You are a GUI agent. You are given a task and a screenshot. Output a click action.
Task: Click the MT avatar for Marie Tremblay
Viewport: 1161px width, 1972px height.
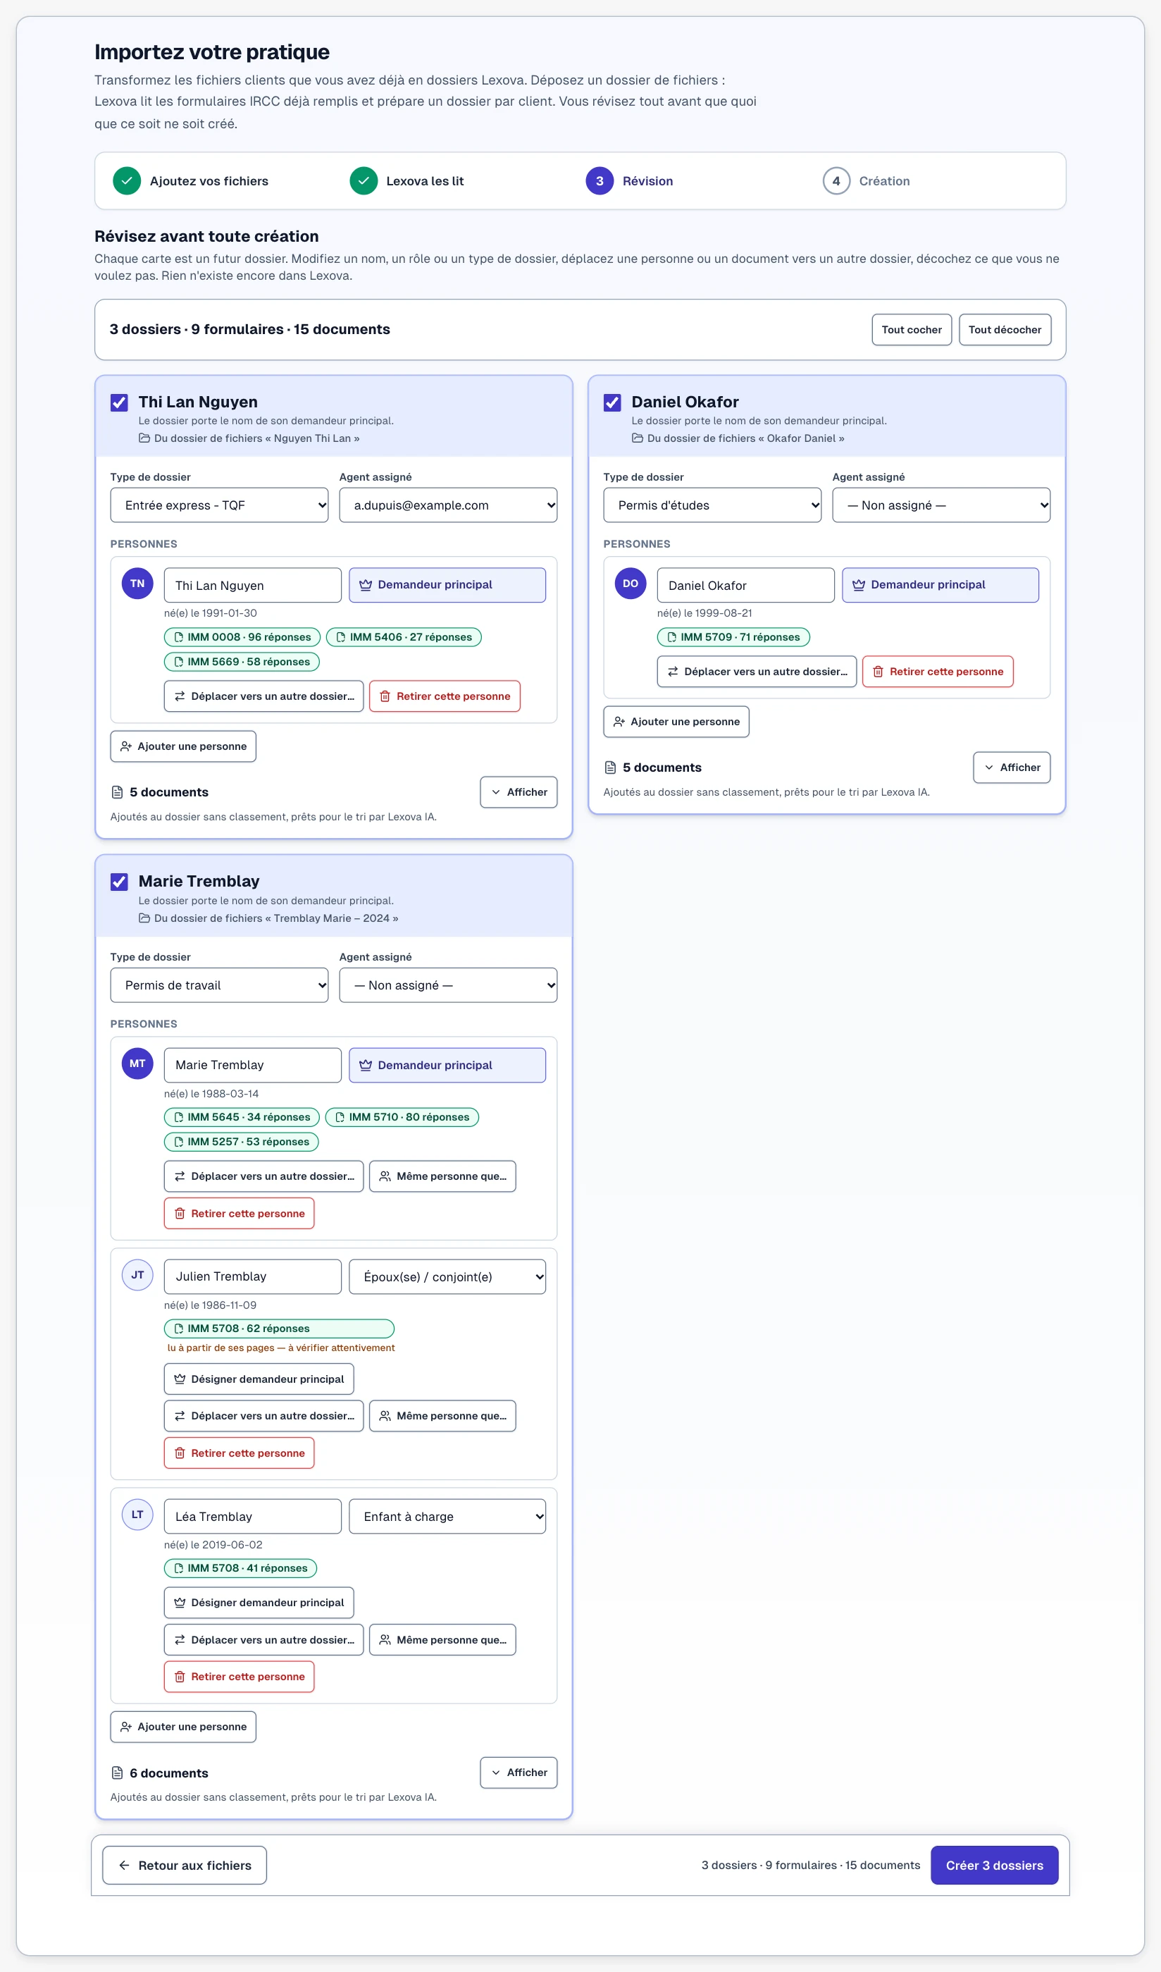pos(137,1064)
